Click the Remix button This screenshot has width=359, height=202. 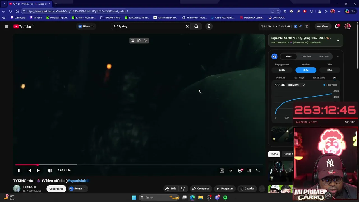[x=76, y=189]
